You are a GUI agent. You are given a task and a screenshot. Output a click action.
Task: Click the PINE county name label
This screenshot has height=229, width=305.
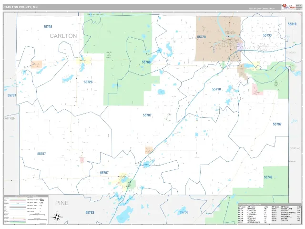(x=62, y=203)
